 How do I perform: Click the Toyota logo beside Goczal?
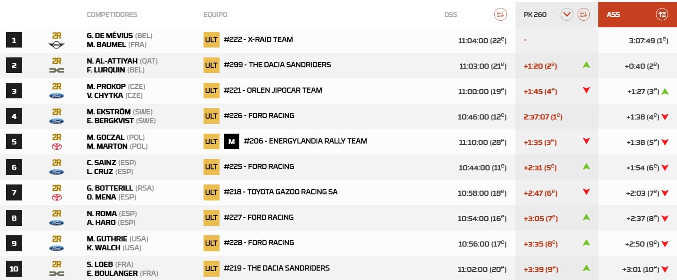(57, 146)
